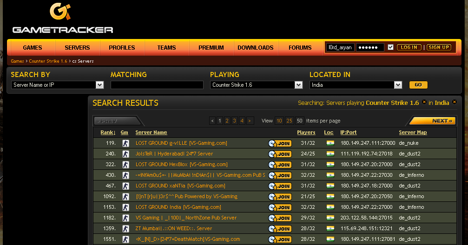Join VS Gaming NorthZone Pub Server

click(280, 218)
